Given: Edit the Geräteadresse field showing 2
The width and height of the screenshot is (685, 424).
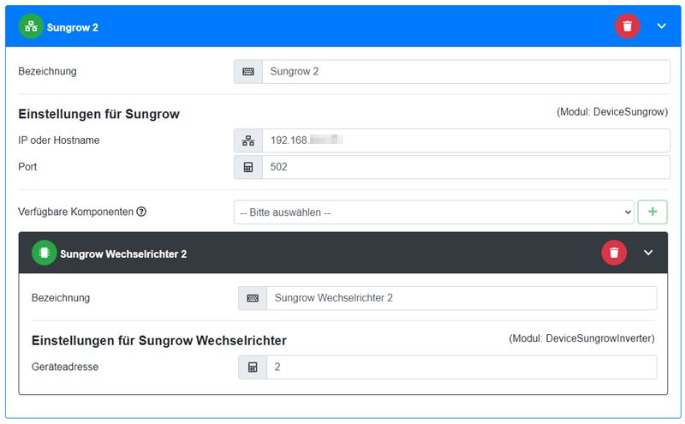Looking at the screenshot, I should tap(462, 367).
